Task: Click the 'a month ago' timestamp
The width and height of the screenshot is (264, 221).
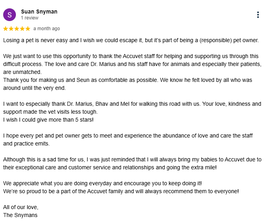Action: [47, 29]
